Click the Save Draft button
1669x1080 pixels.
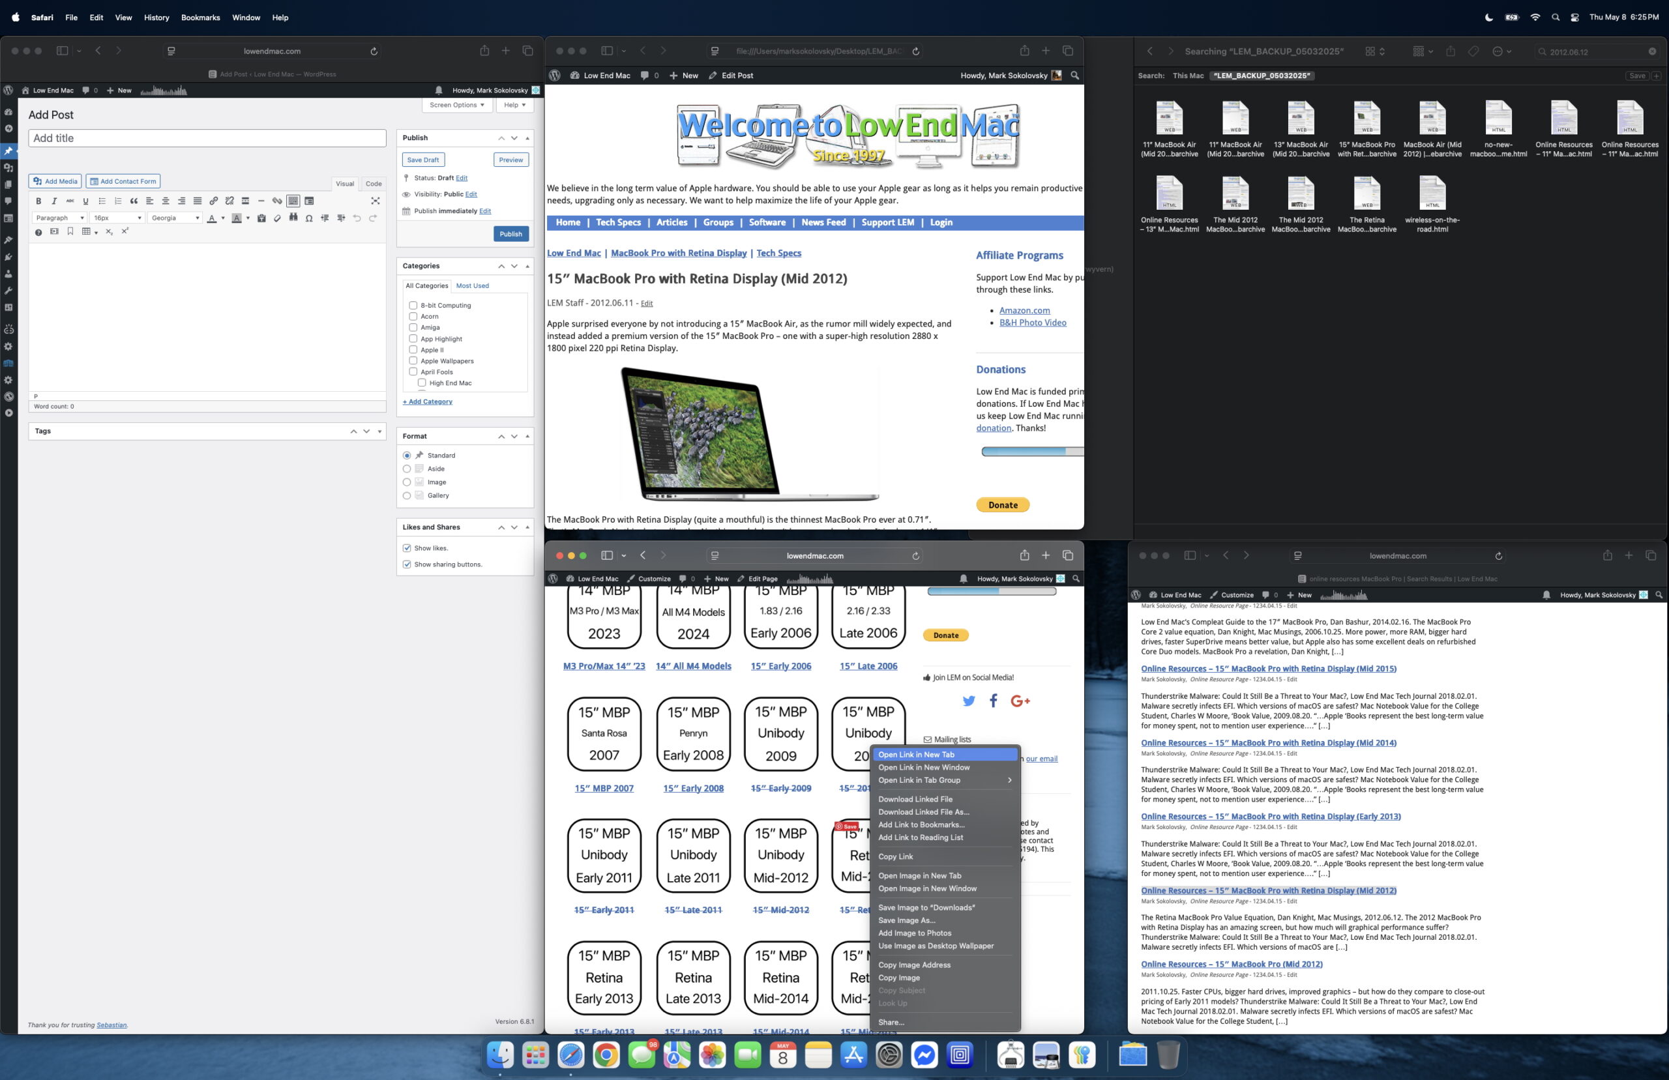pos(423,160)
